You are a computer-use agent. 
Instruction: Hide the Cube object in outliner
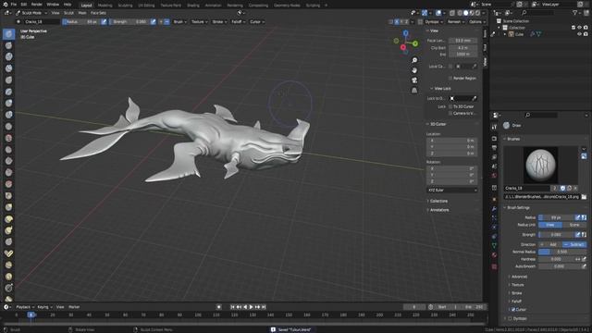579,34
